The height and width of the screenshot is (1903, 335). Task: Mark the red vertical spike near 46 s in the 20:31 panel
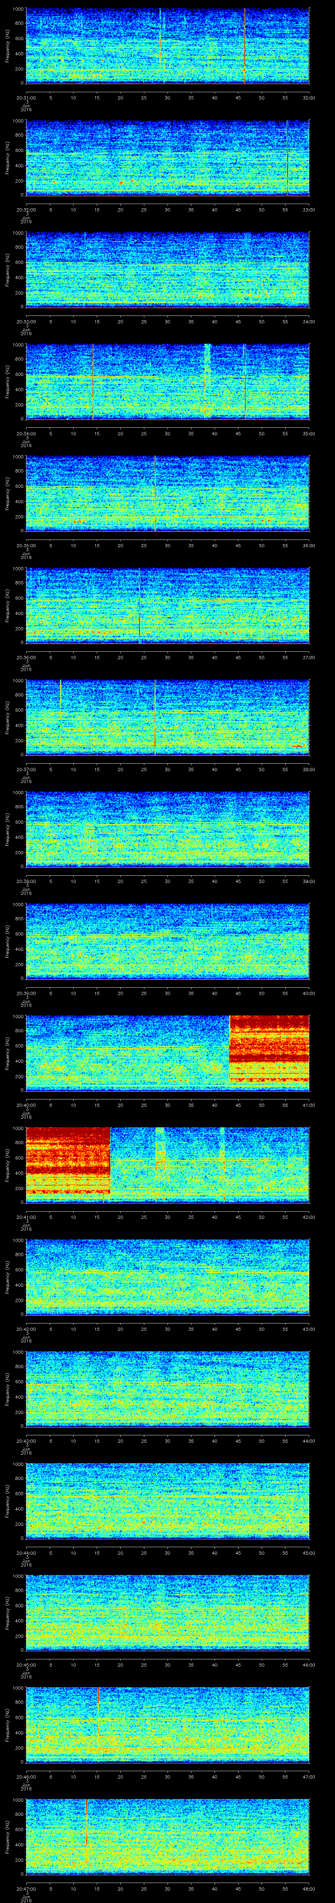(245, 46)
